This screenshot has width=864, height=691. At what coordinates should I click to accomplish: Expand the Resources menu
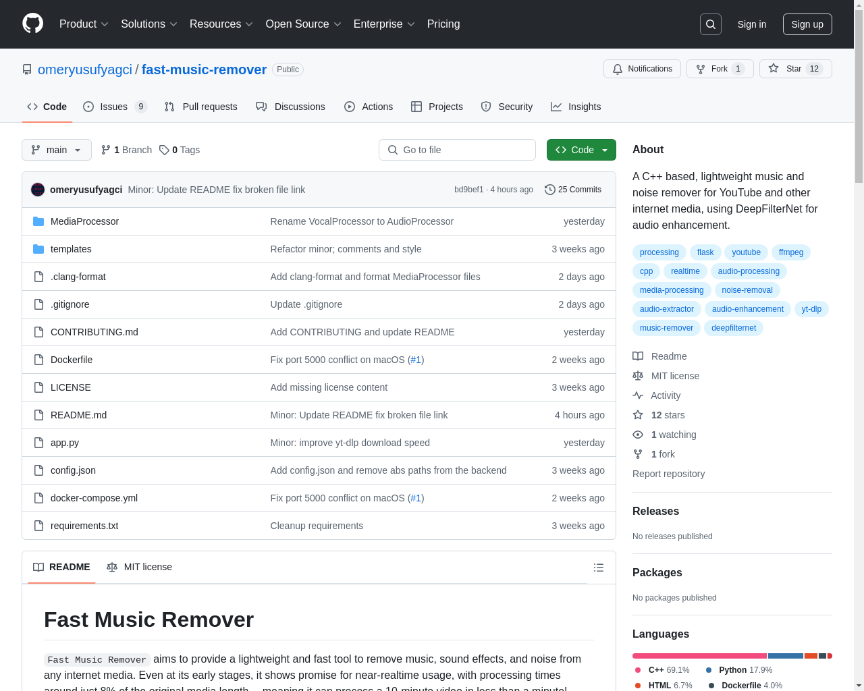[221, 24]
